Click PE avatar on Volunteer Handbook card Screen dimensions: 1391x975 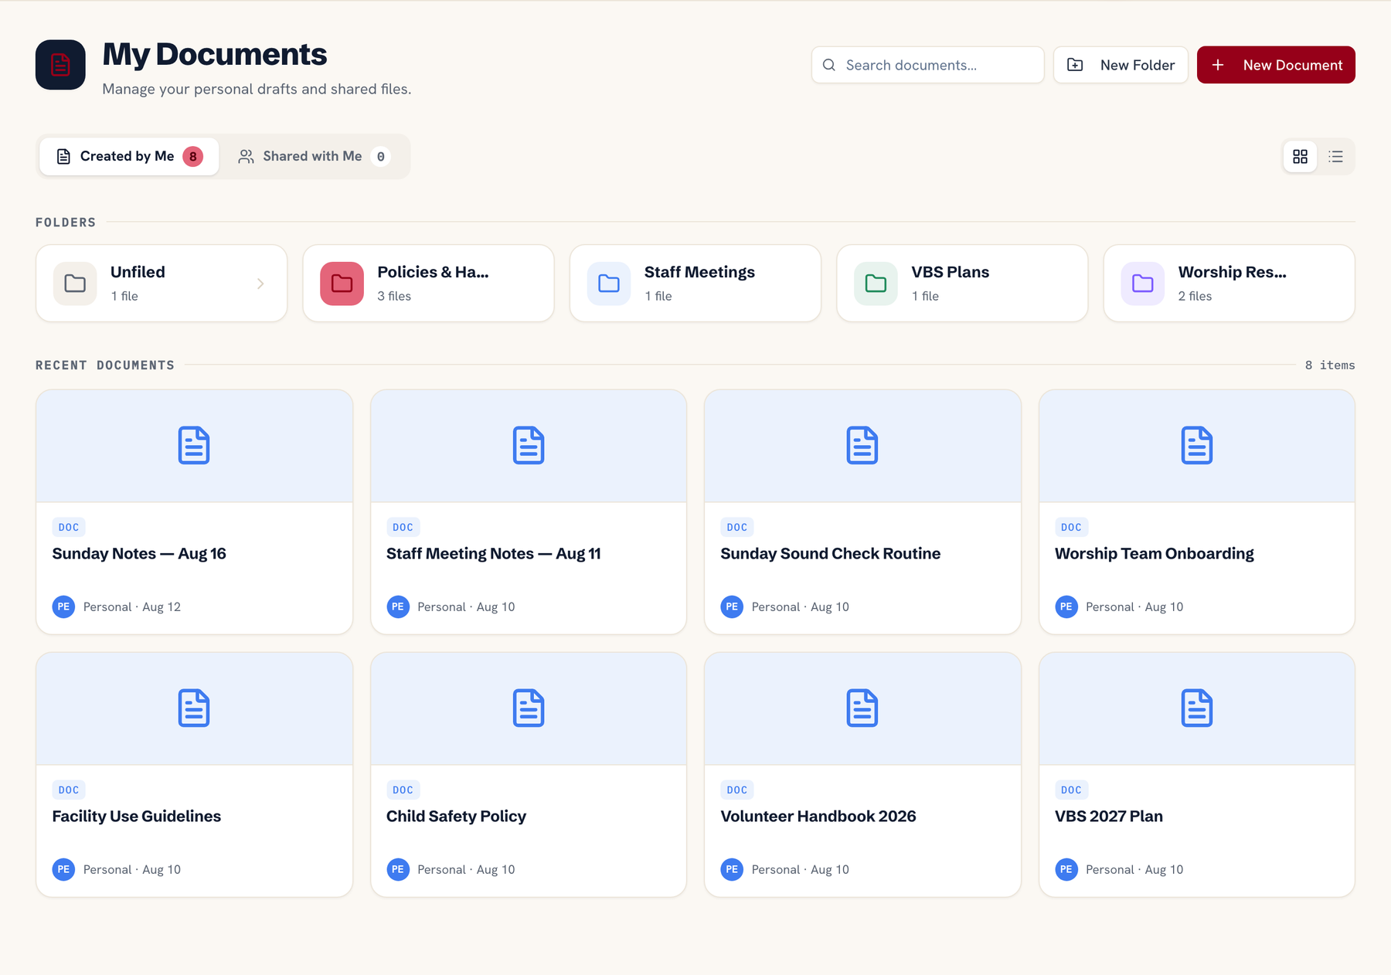point(732,869)
